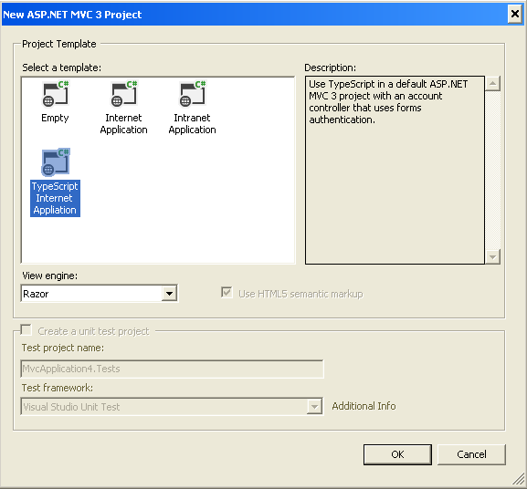Click the description scrollbar up arrow
527x489 pixels.
pos(492,84)
